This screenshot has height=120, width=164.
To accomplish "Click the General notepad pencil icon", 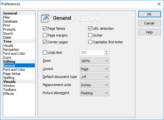I will [45, 18].
